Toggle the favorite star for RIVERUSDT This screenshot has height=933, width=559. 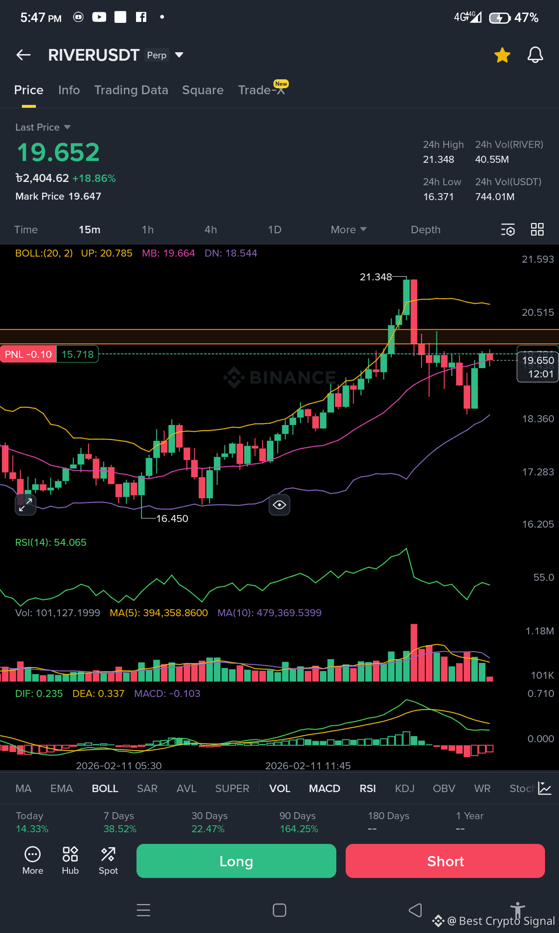502,55
